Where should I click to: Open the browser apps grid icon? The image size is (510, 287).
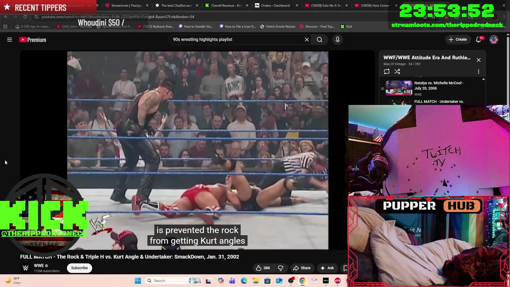5,27
